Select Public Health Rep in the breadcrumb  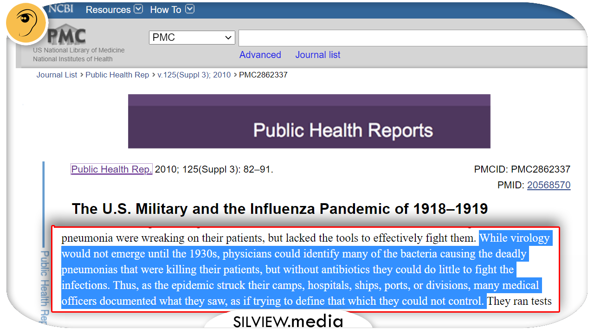click(117, 75)
